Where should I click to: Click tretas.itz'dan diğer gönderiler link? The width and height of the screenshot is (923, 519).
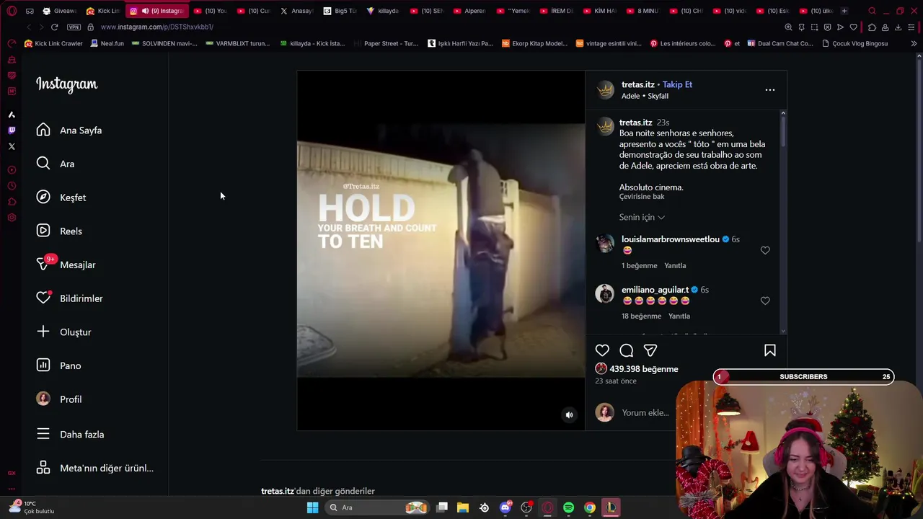[318, 491]
